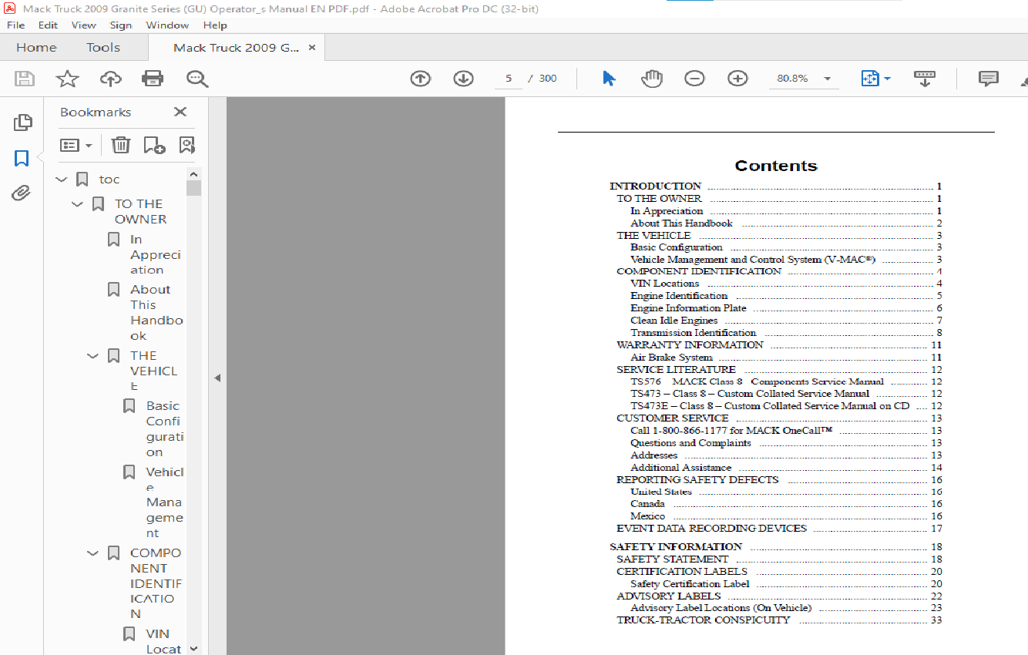
Task: Activate the selection arrow tool
Action: [x=609, y=79]
